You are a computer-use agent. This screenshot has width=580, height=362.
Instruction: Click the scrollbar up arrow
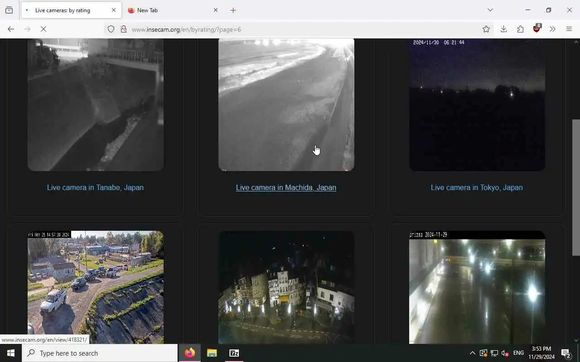point(576,42)
